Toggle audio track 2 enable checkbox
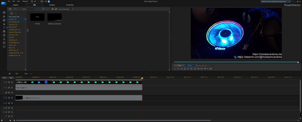Image resolution: width=302 pixels, height=122 pixels. [9, 103]
